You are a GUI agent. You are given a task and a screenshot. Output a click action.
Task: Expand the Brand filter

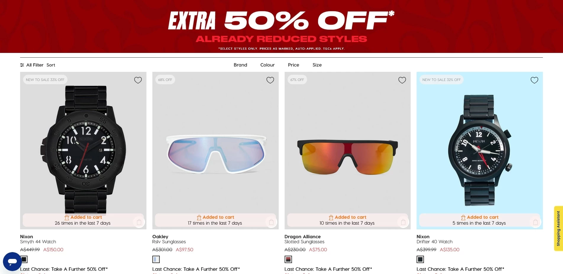click(x=240, y=65)
